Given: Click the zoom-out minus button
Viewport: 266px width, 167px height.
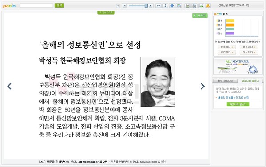Looking at the screenshot, I should point(124,6).
